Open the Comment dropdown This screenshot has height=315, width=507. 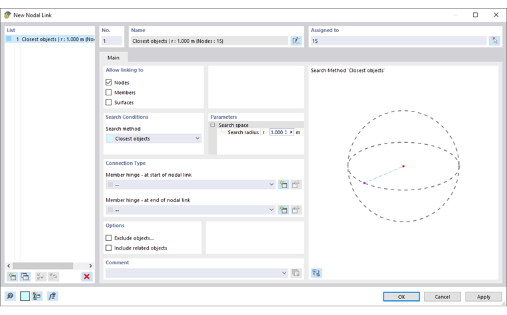coord(197,273)
